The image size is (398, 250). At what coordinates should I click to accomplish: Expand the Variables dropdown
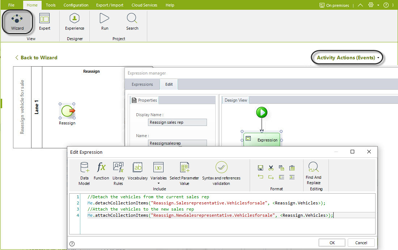[x=158, y=183]
